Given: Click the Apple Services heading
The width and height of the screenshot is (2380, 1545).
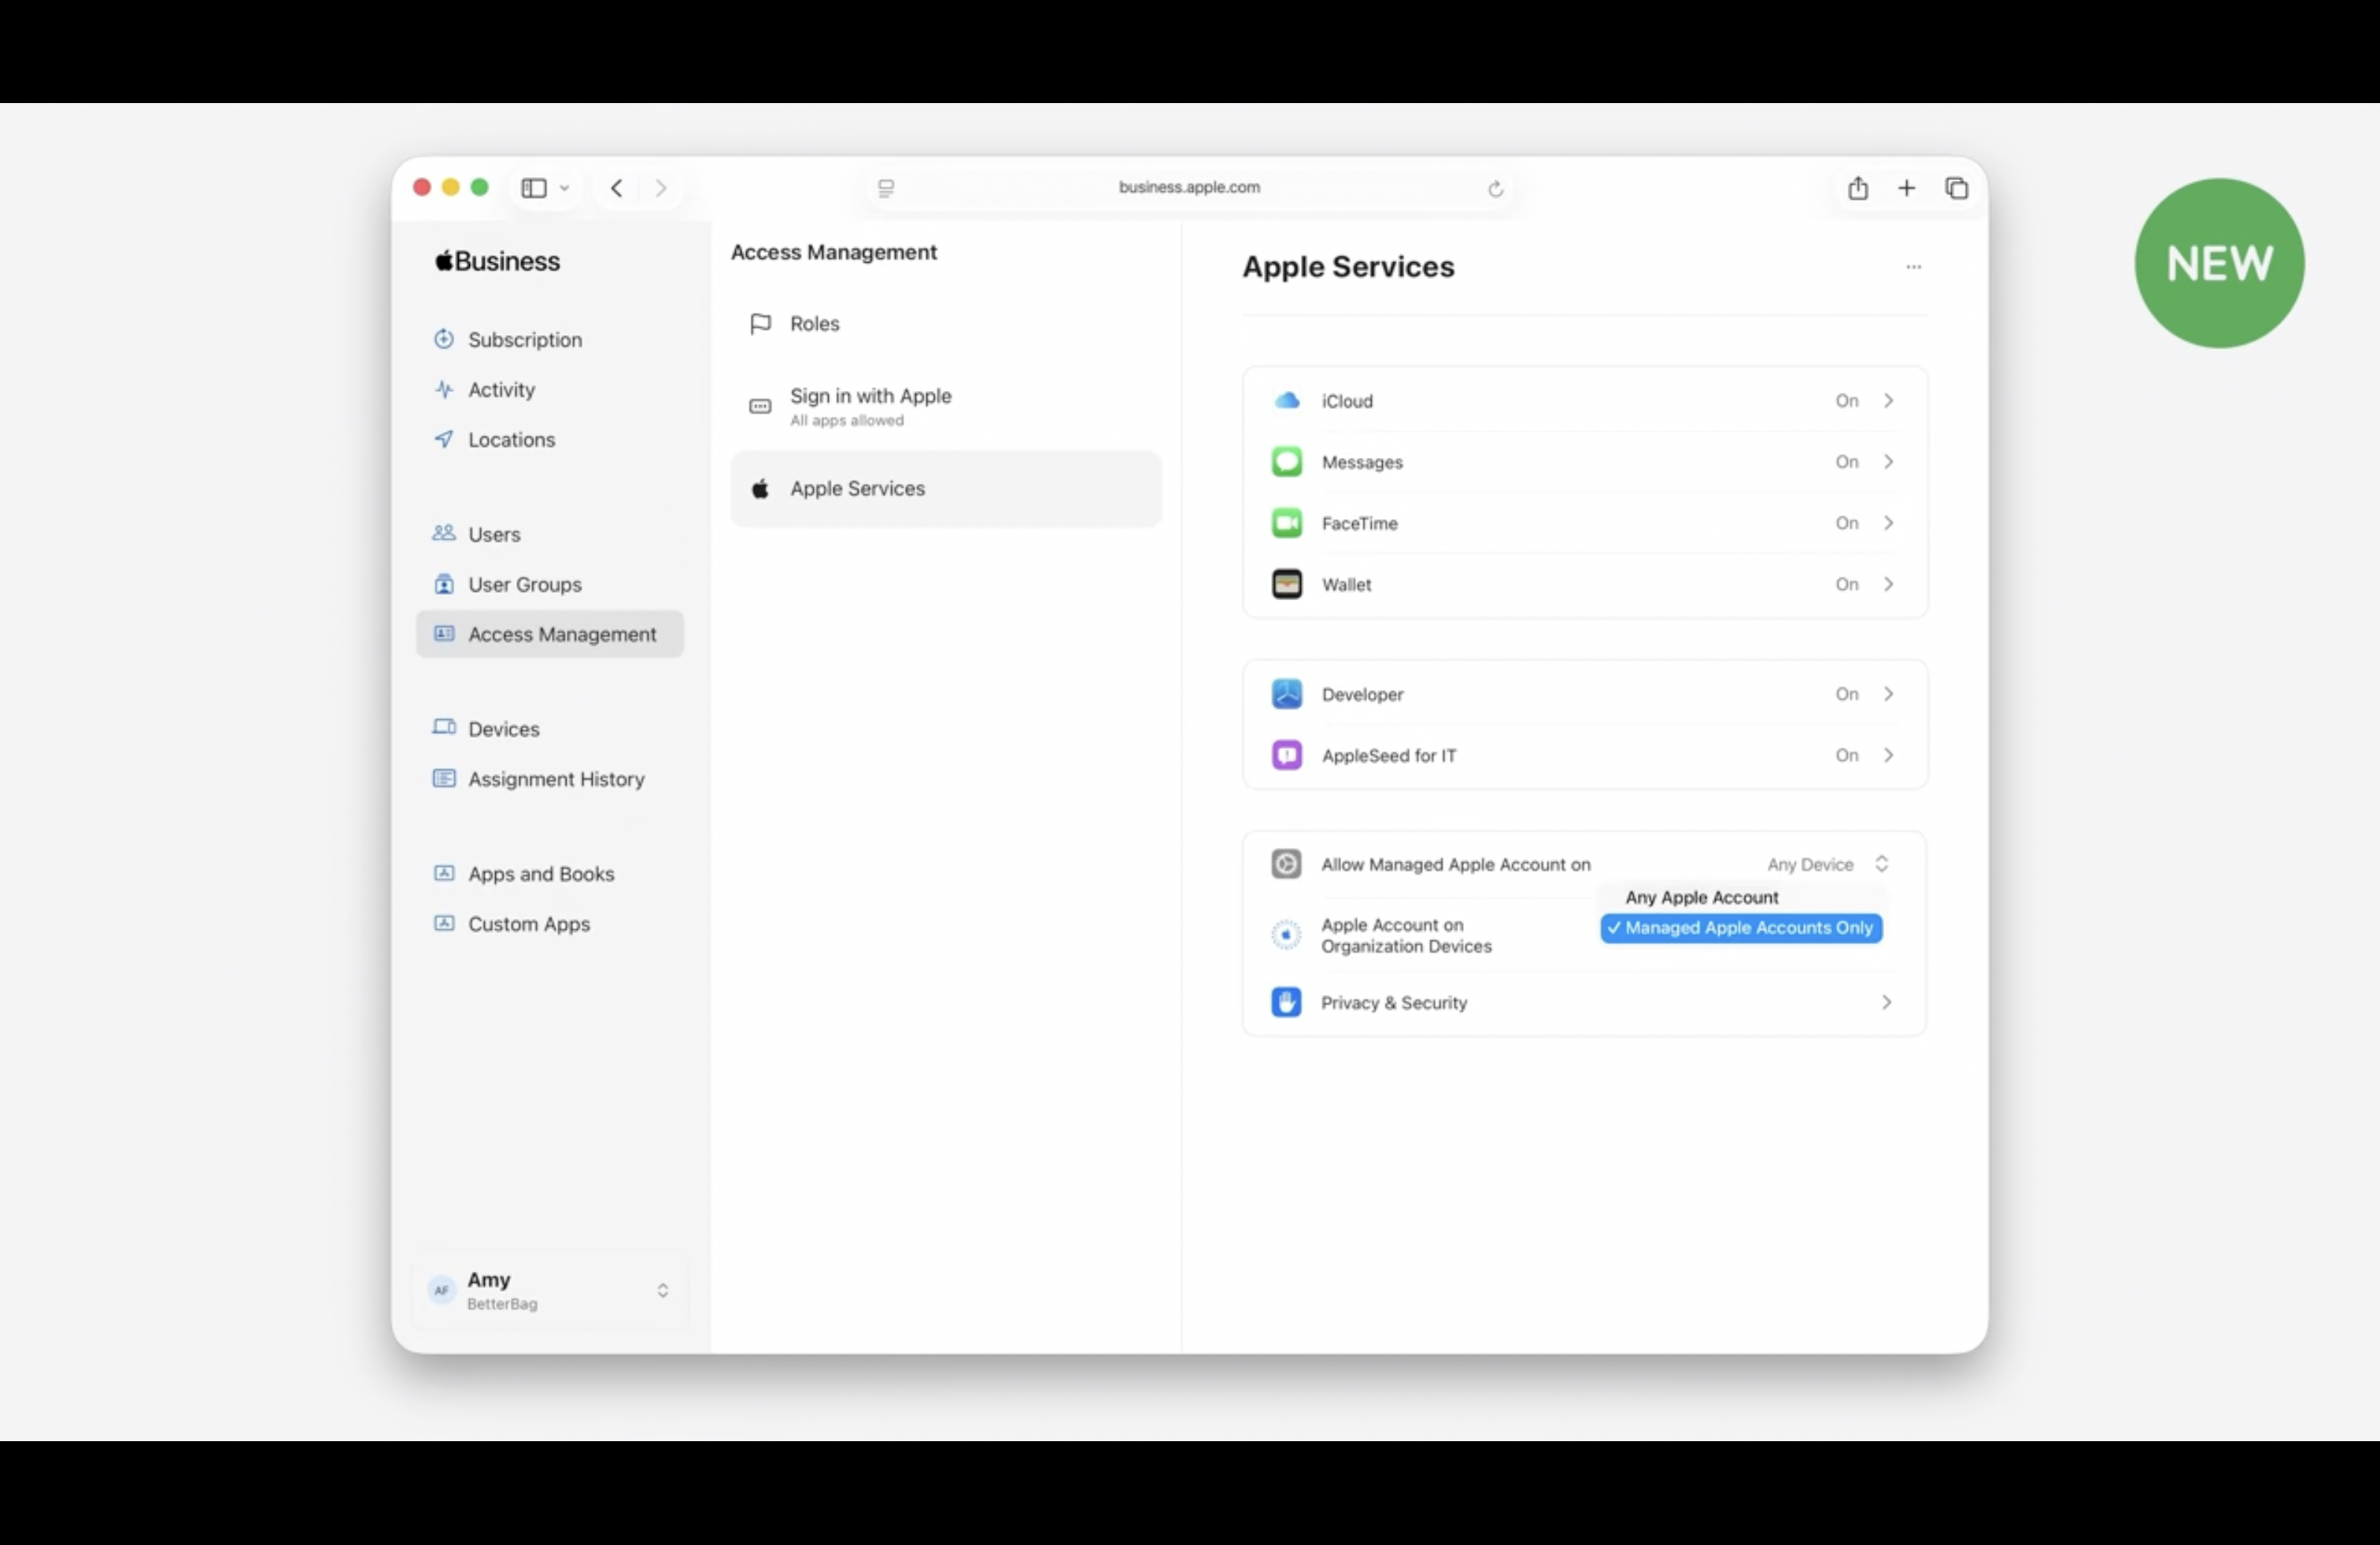Looking at the screenshot, I should [x=1348, y=267].
